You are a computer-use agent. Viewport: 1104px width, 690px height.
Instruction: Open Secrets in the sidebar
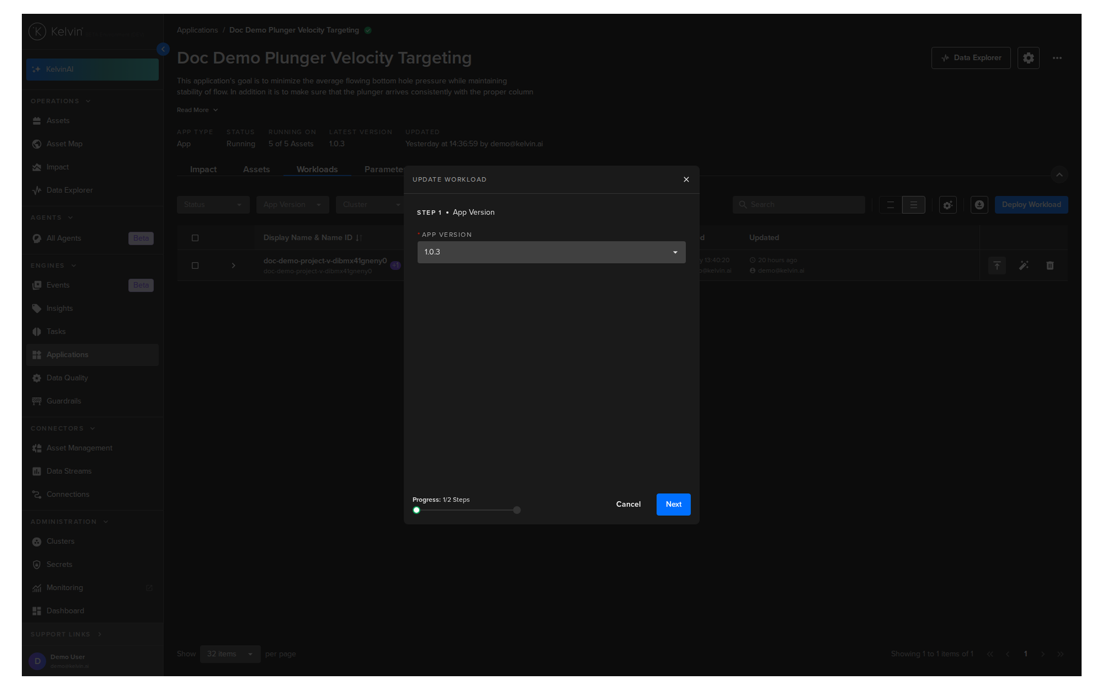(92, 564)
